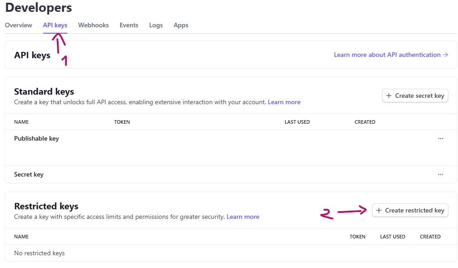
Task: Open Learn more about API authentication link
Action: 391,55
